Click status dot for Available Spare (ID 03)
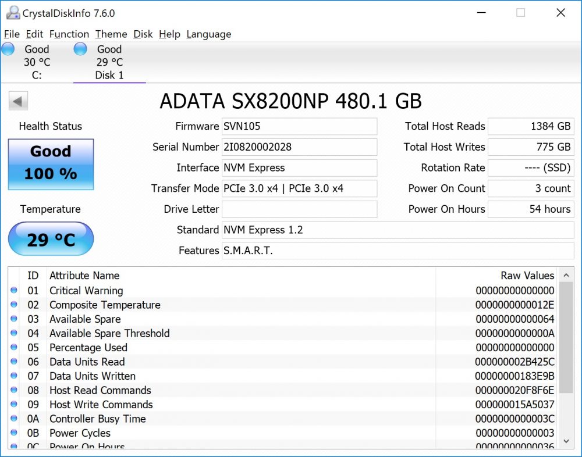582x457 pixels. pos(14,319)
